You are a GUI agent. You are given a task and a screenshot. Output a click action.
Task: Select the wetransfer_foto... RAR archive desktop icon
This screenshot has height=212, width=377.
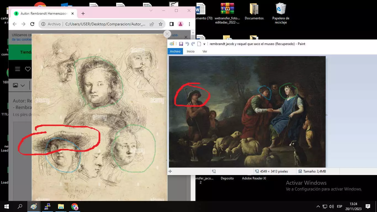227,13
